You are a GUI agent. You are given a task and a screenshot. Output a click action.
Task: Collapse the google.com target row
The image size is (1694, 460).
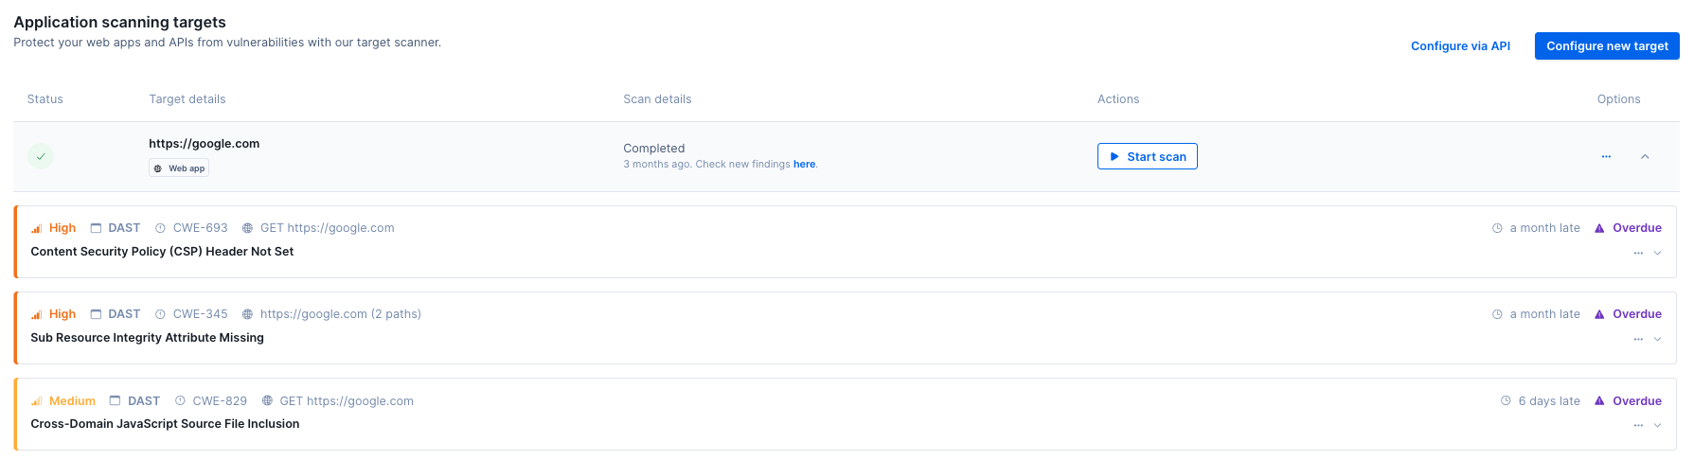point(1645,157)
